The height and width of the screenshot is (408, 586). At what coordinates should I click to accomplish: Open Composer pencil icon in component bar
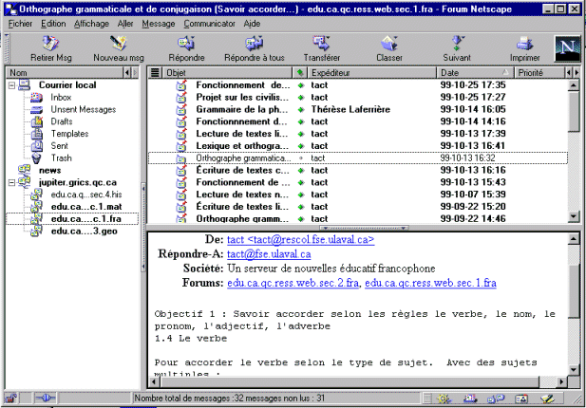click(547, 399)
